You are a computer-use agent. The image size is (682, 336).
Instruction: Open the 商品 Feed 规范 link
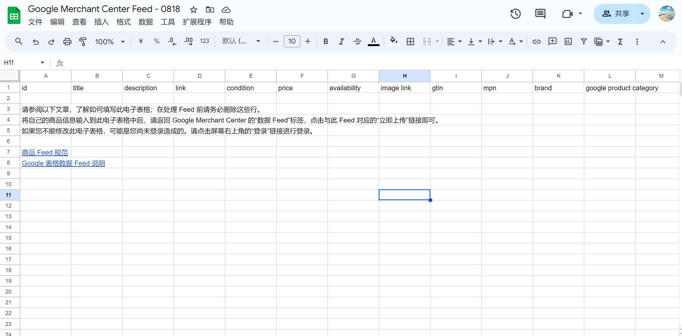click(x=45, y=152)
